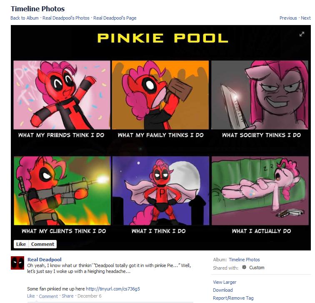Click the December 6 timestamp

coord(90,296)
